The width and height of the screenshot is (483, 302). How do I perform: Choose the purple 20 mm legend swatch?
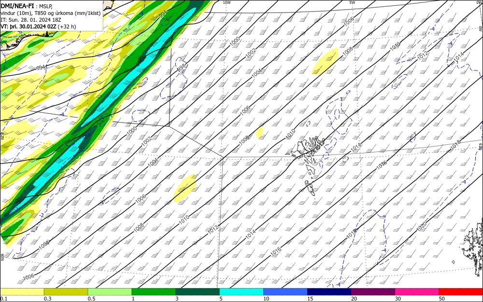pyautogui.click(x=373, y=292)
